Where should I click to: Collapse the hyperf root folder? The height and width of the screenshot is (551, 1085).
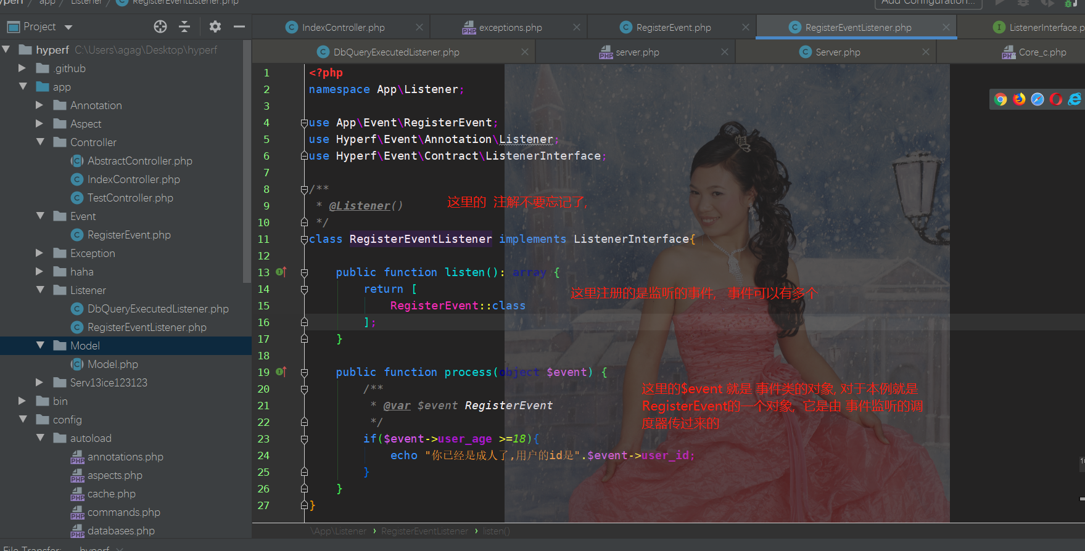click(7, 49)
